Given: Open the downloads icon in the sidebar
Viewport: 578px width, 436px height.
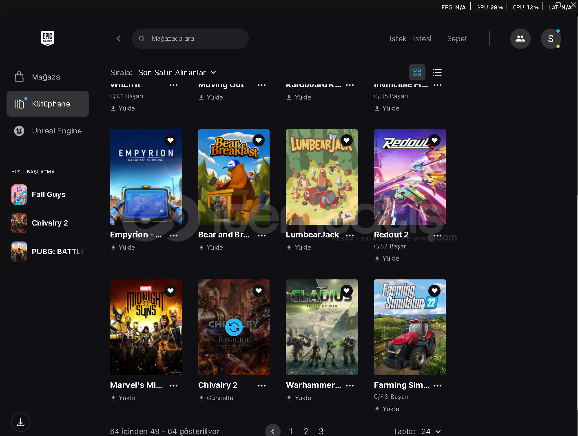Looking at the screenshot, I should 21,422.
